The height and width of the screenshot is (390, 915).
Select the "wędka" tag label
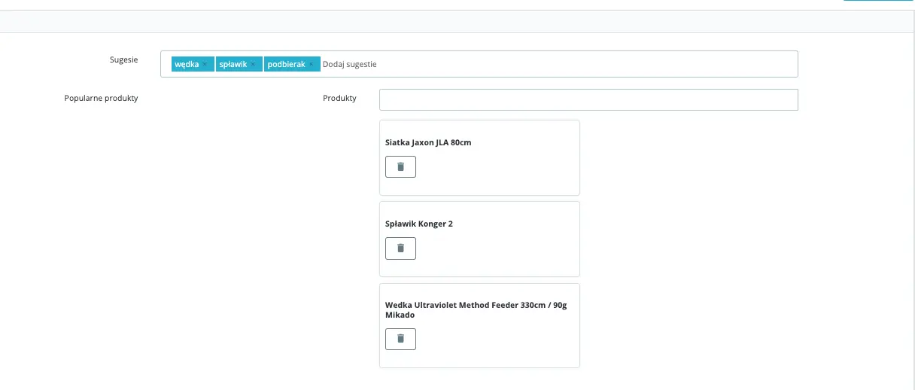pos(187,65)
